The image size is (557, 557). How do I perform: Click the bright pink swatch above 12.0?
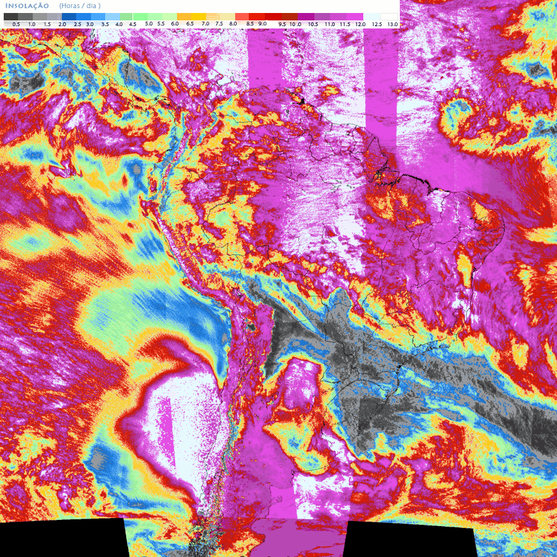click(355, 17)
